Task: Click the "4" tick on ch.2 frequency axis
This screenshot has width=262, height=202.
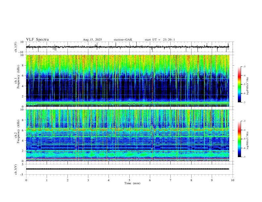Action: (23, 141)
